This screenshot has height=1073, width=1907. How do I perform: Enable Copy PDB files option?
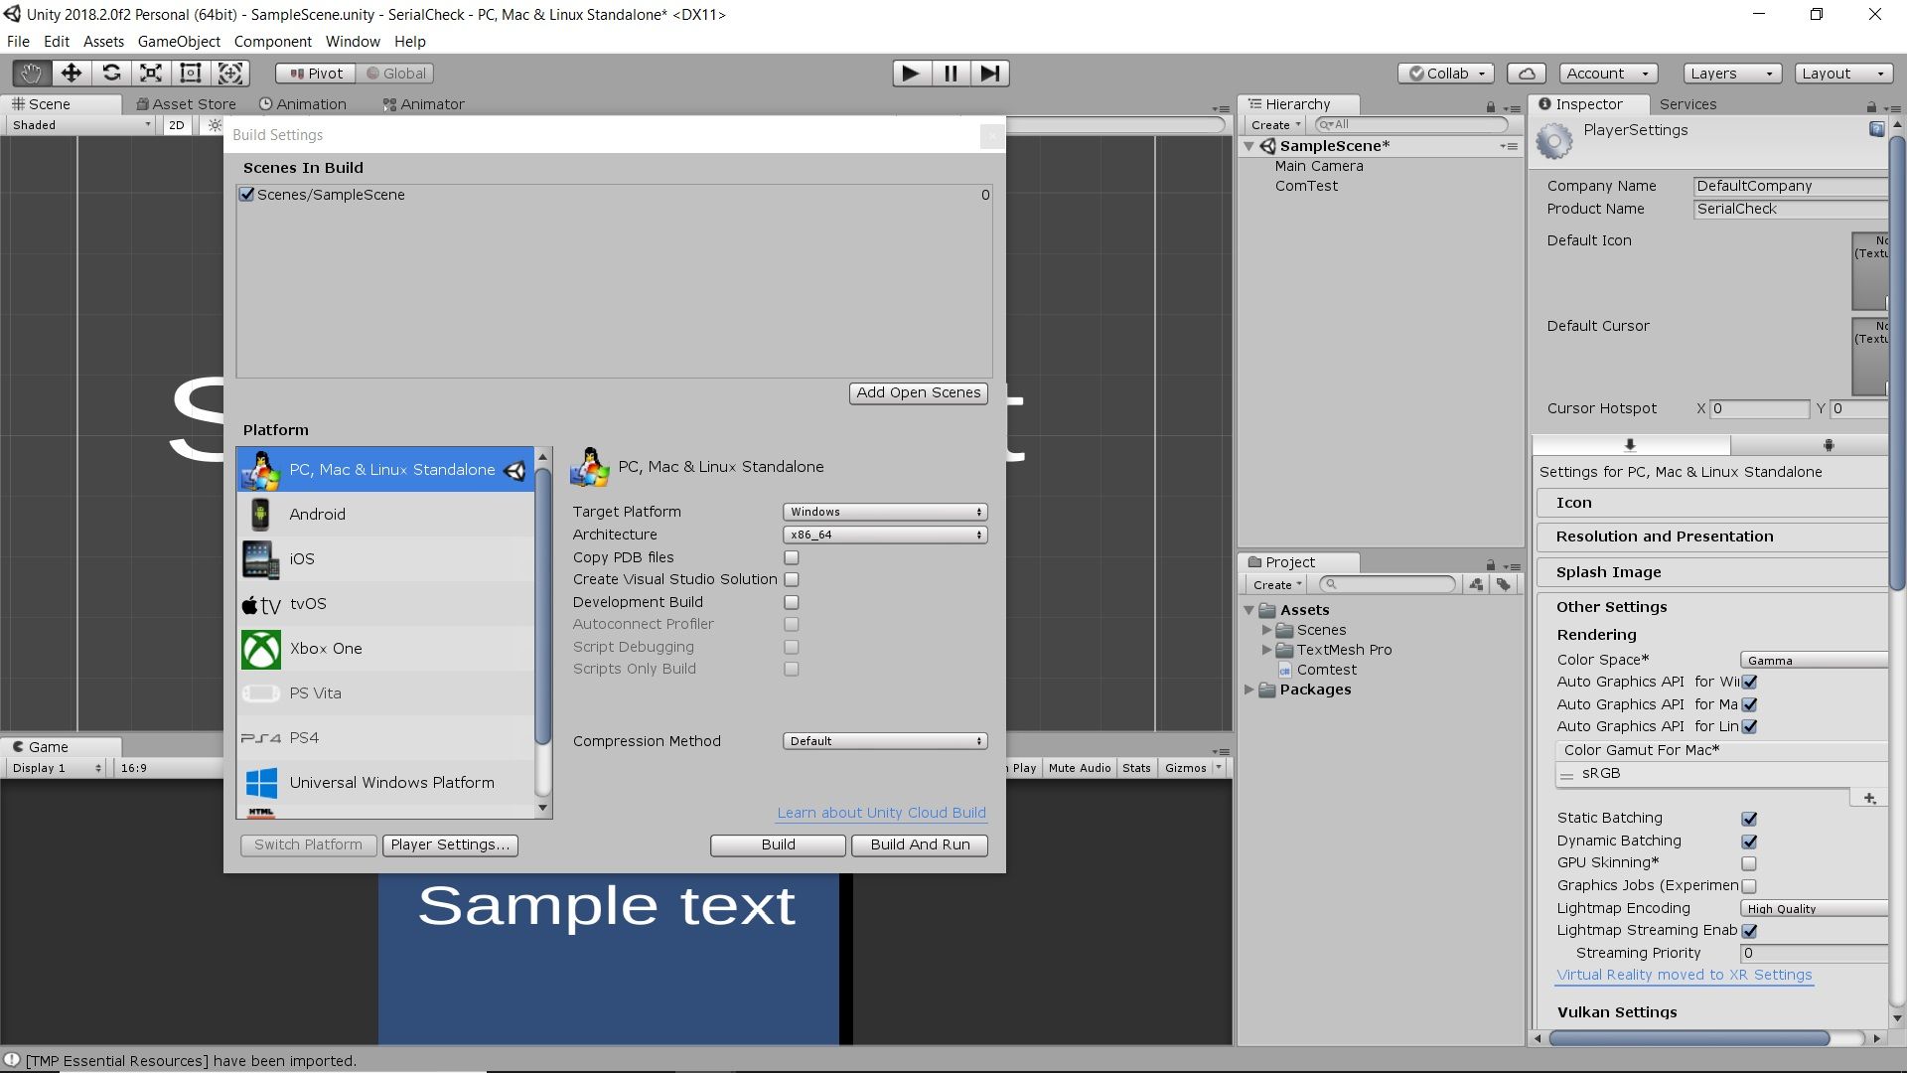[791, 557]
